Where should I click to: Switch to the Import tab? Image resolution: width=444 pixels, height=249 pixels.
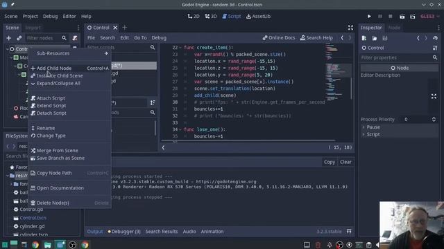coord(33,28)
